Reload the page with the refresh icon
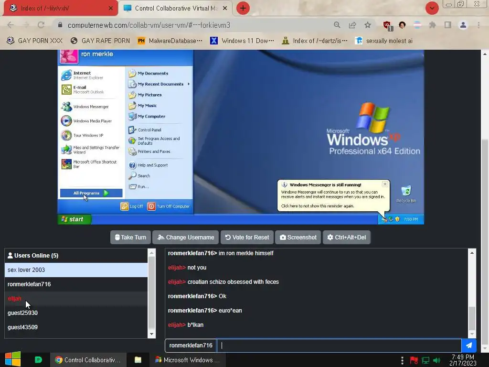The image size is (489, 367). [x=41, y=25]
